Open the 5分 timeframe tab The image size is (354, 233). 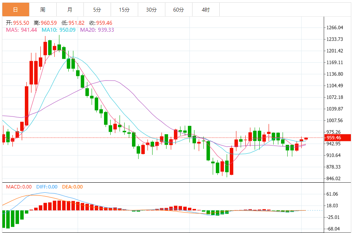97,10
